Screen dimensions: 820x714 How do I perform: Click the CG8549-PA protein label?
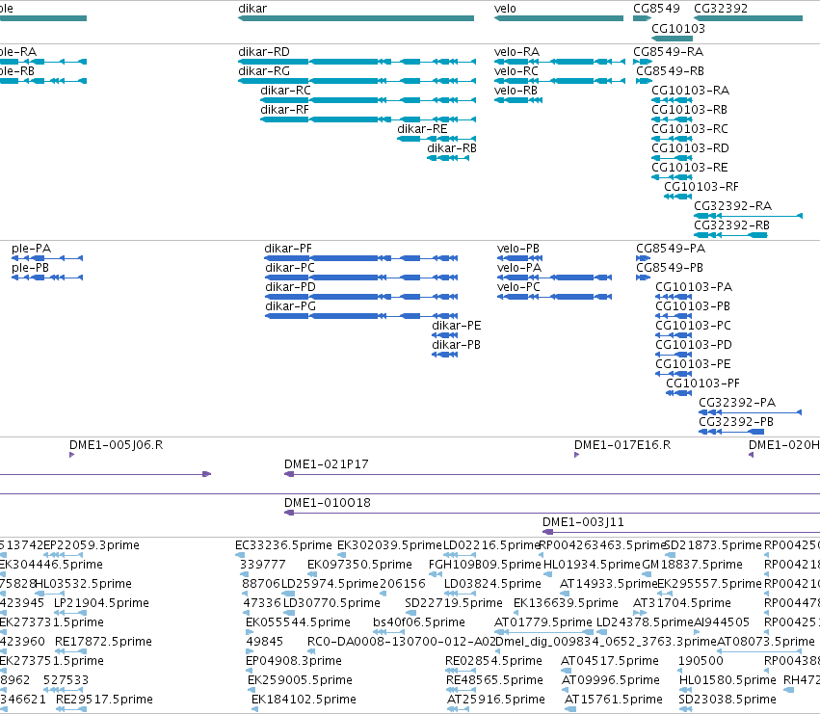(671, 249)
